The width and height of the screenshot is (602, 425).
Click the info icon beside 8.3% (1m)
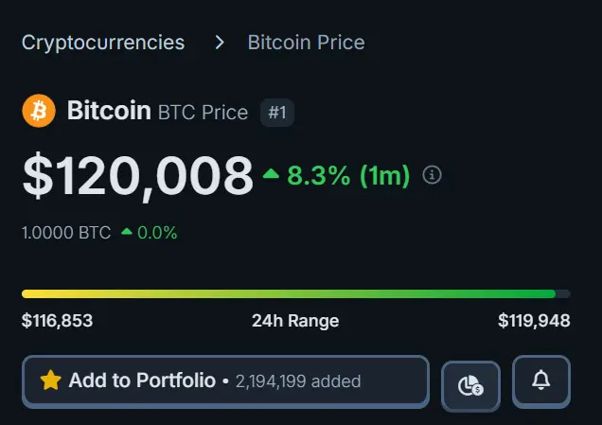pos(433,175)
